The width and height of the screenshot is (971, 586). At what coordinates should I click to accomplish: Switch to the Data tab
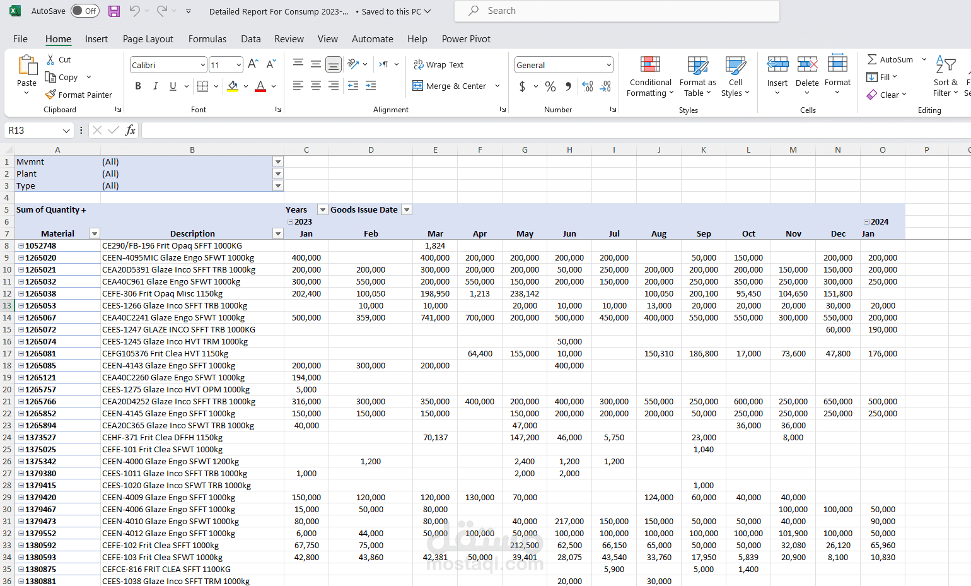pyautogui.click(x=251, y=38)
